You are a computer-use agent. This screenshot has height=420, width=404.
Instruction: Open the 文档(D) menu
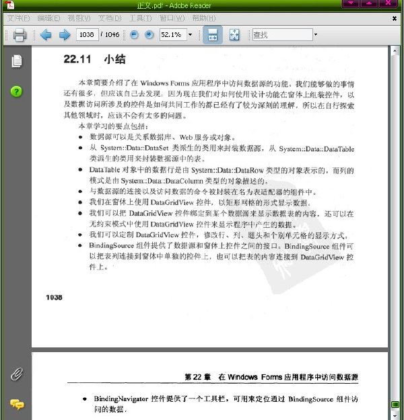[110, 18]
